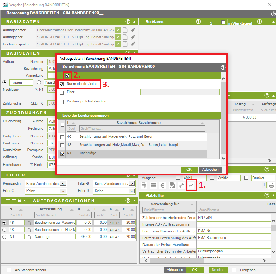The width and height of the screenshot is (277, 275).
Task: Open the list view icon in output toolbar
Action: (x=154, y=185)
